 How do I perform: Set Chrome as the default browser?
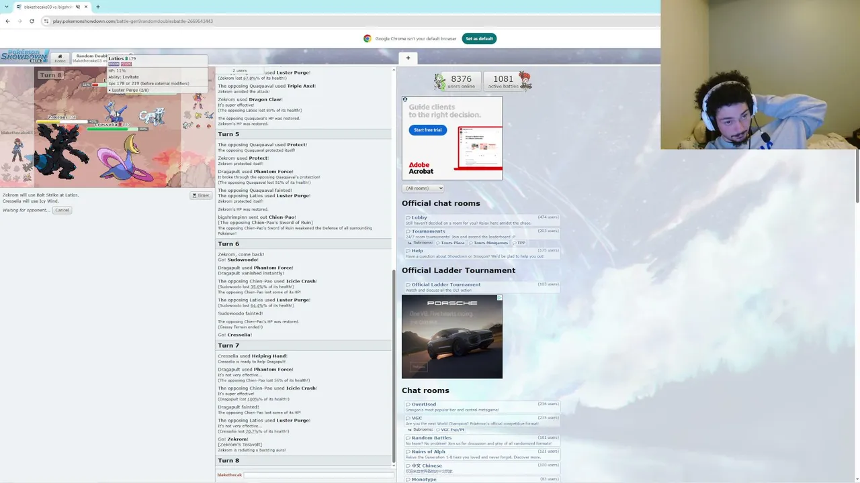(479, 38)
